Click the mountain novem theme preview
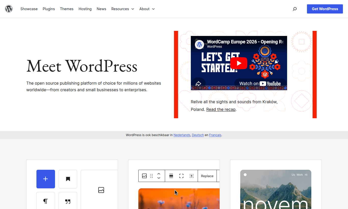 click(x=276, y=189)
